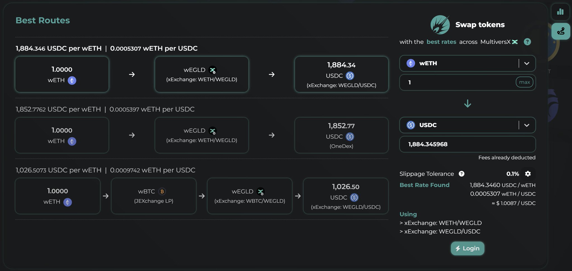Open the bar chart stats icon
The image size is (572, 271).
(560, 12)
